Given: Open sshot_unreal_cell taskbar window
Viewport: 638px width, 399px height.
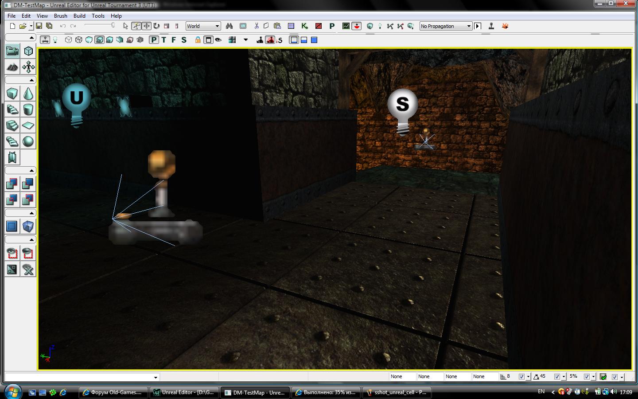Looking at the screenshot, I should coord(397,392).
